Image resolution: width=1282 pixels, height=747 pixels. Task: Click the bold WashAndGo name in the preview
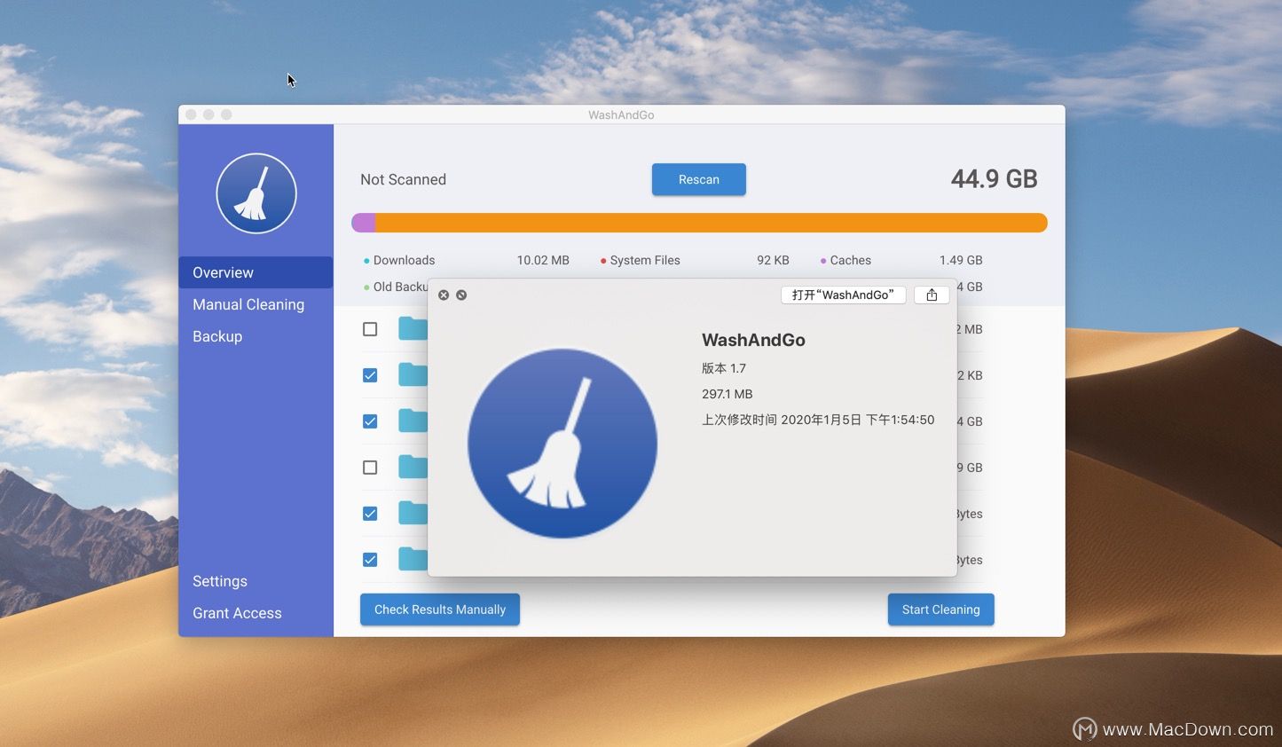click(x=753, y=340)
